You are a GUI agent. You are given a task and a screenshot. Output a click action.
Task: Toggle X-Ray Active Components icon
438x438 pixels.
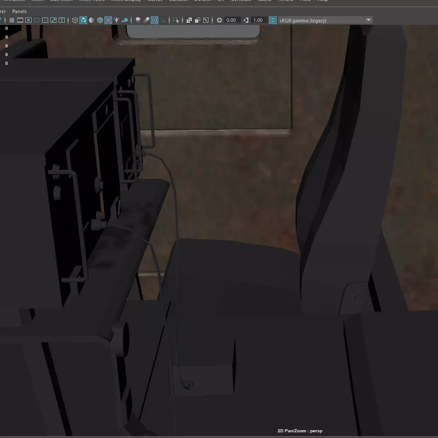(x=198, y=20)
